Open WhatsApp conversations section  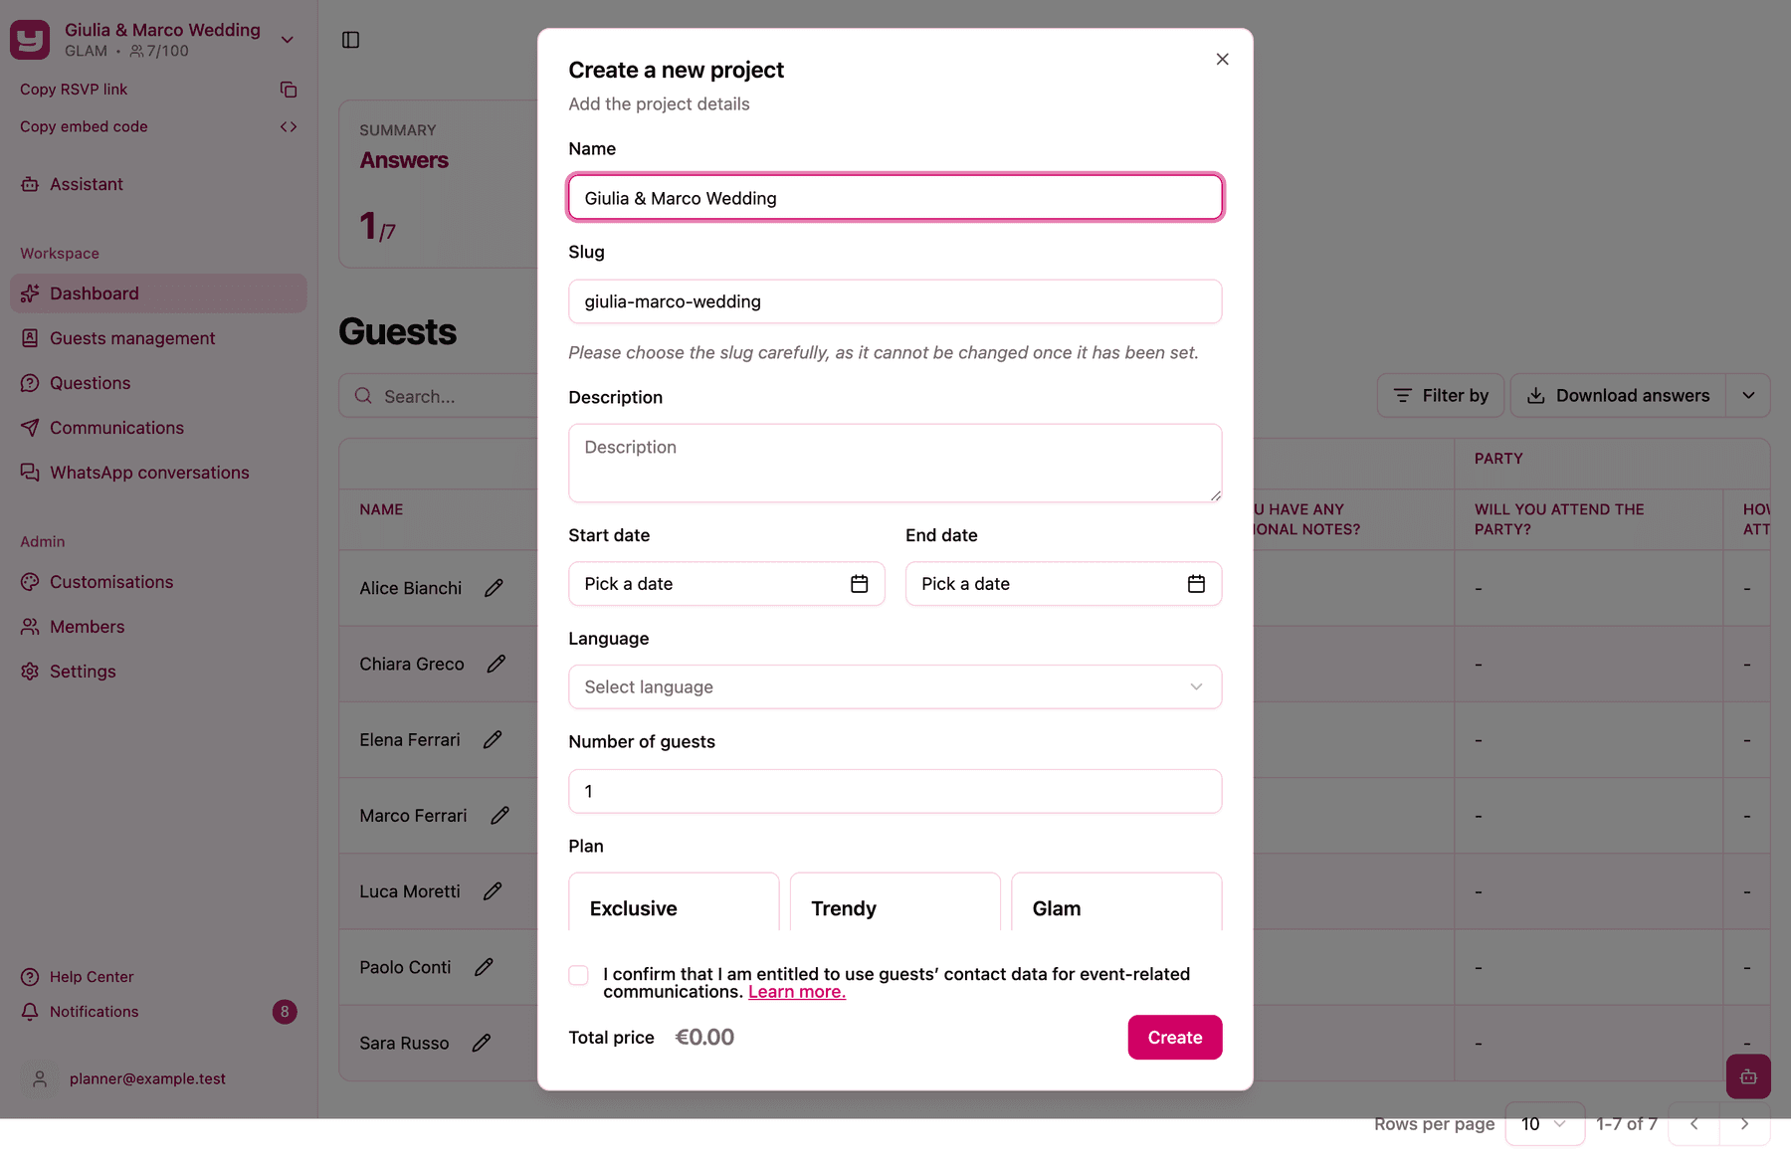(158, 473)
